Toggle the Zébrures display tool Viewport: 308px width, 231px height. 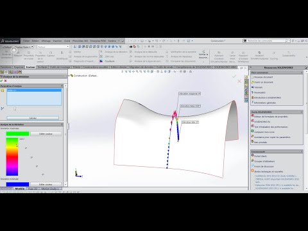(107, 56)
